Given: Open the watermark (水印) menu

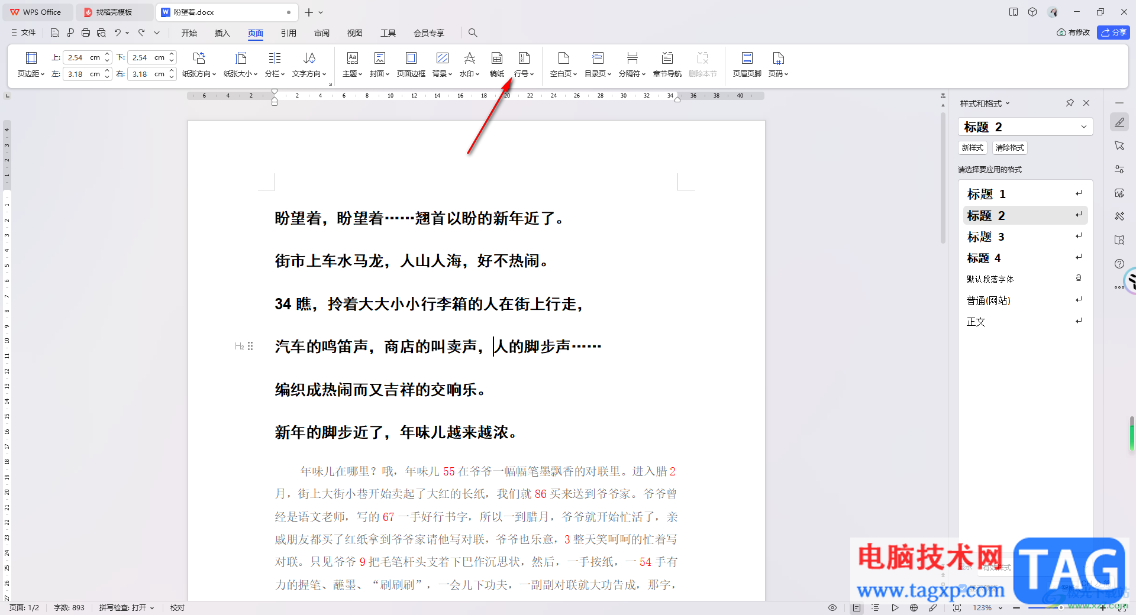Looking at the screenshot, I should (469, 65).
